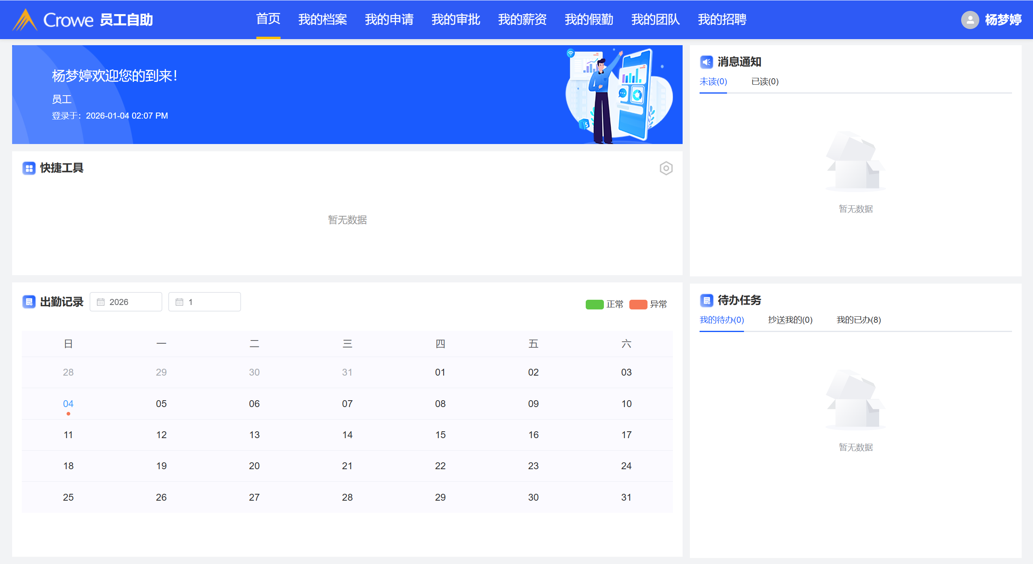Viewport: 1033px width, 564px height.
Task: Select date 04 in attendance calendar
Action: pos(68,404)
